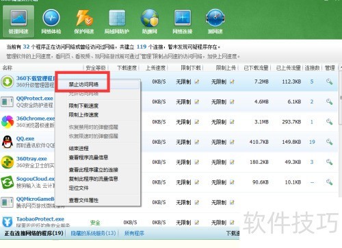Click 7.2MB downloaded value for 360下载管理程序
The image size is (342, 248).
click(x=261, y=82)
